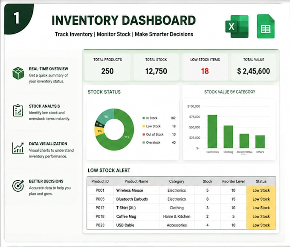Click the Electronics bar in the chart

tap(212, 131)
